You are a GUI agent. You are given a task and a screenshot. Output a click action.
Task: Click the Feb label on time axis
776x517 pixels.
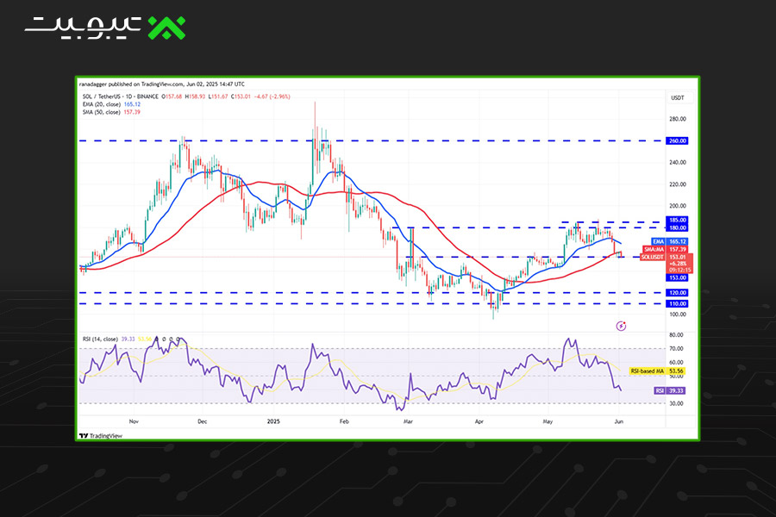coord(344,421)
